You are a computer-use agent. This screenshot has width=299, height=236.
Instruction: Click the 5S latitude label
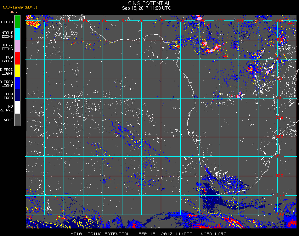coord(280,78)
